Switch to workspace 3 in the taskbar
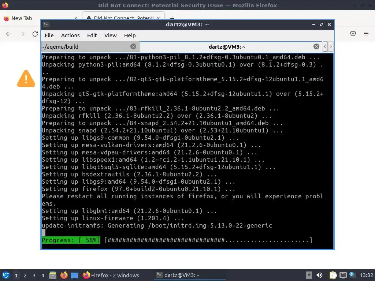375x281 pixels. pos(34,276)
